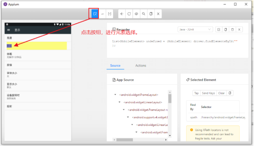Toggle recording with the eye icon
Screen dimensions: 254x146
click(137, 14)
